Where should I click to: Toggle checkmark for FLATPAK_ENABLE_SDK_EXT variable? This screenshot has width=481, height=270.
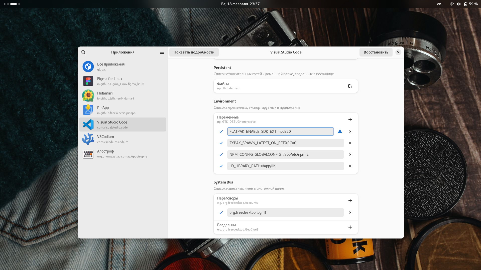pyautogui.click(x=221, y=131)
